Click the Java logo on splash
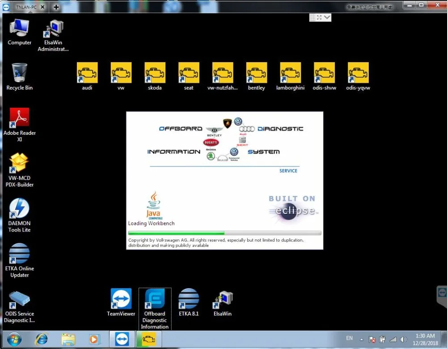Screen dimensions: 447x349 pyautogui.click(x=154, y=205)
